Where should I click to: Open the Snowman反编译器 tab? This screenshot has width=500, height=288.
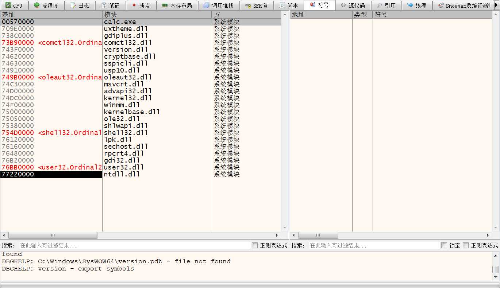tap(463, 5)
